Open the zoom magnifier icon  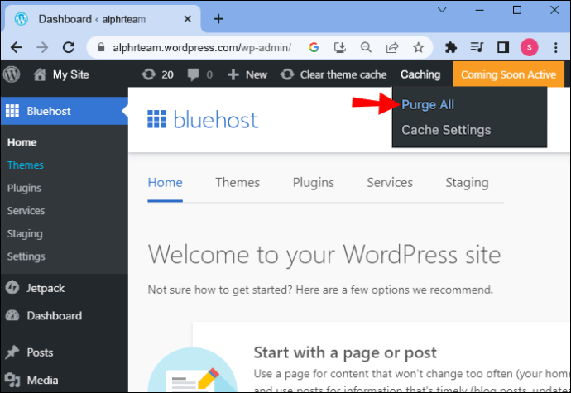366,47
